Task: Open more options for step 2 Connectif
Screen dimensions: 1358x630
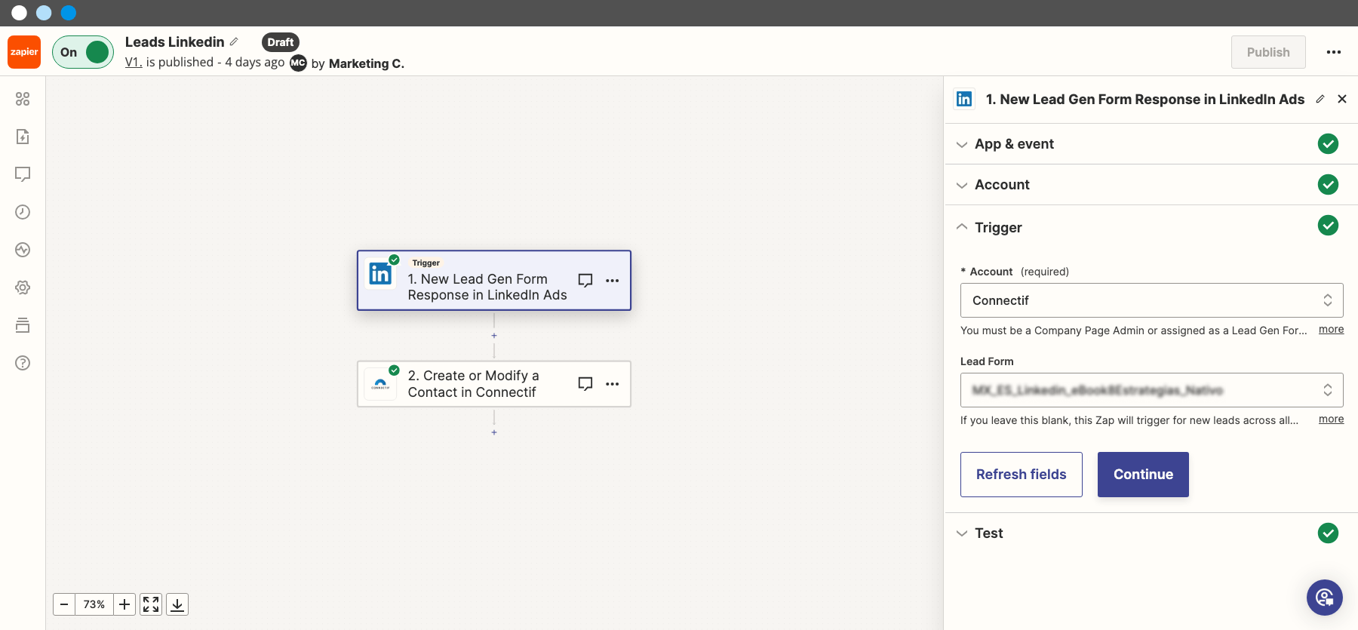Action: (613, 384)
